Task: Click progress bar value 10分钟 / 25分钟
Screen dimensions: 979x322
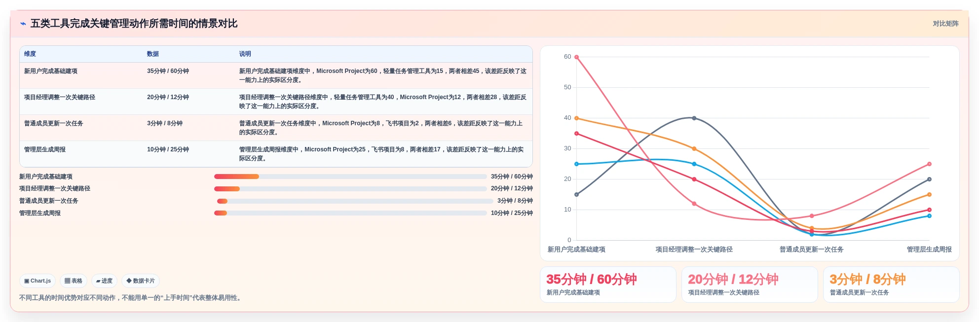Action: click(512, 213)
